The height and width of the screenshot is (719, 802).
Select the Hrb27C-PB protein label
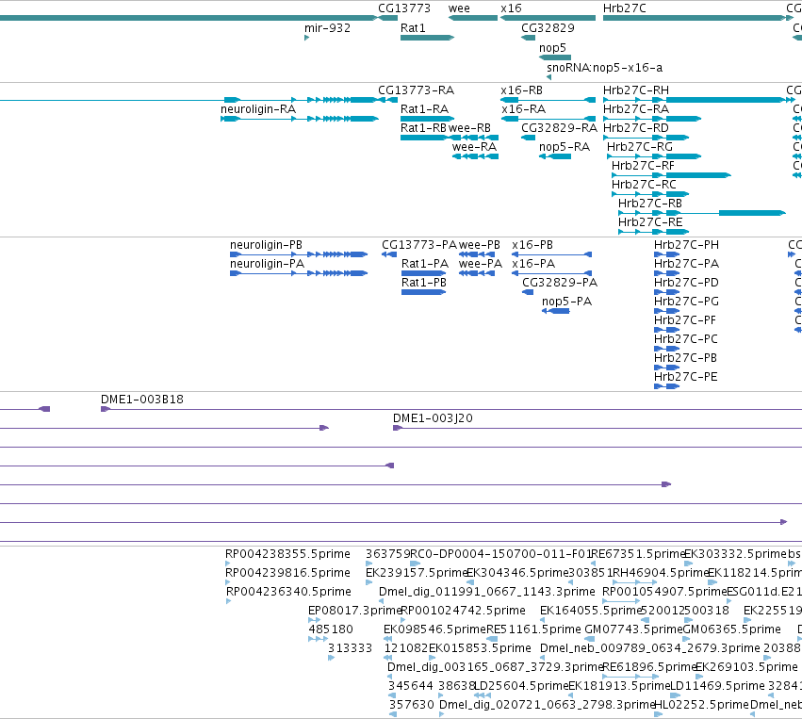[685, 358]
